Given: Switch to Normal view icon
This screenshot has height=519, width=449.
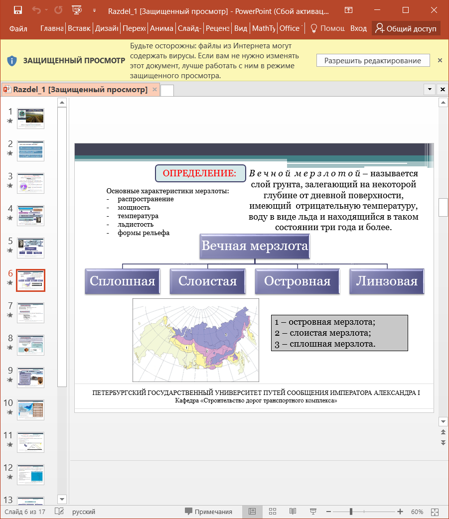Looking at the screenshot, I should click(252, 512).
